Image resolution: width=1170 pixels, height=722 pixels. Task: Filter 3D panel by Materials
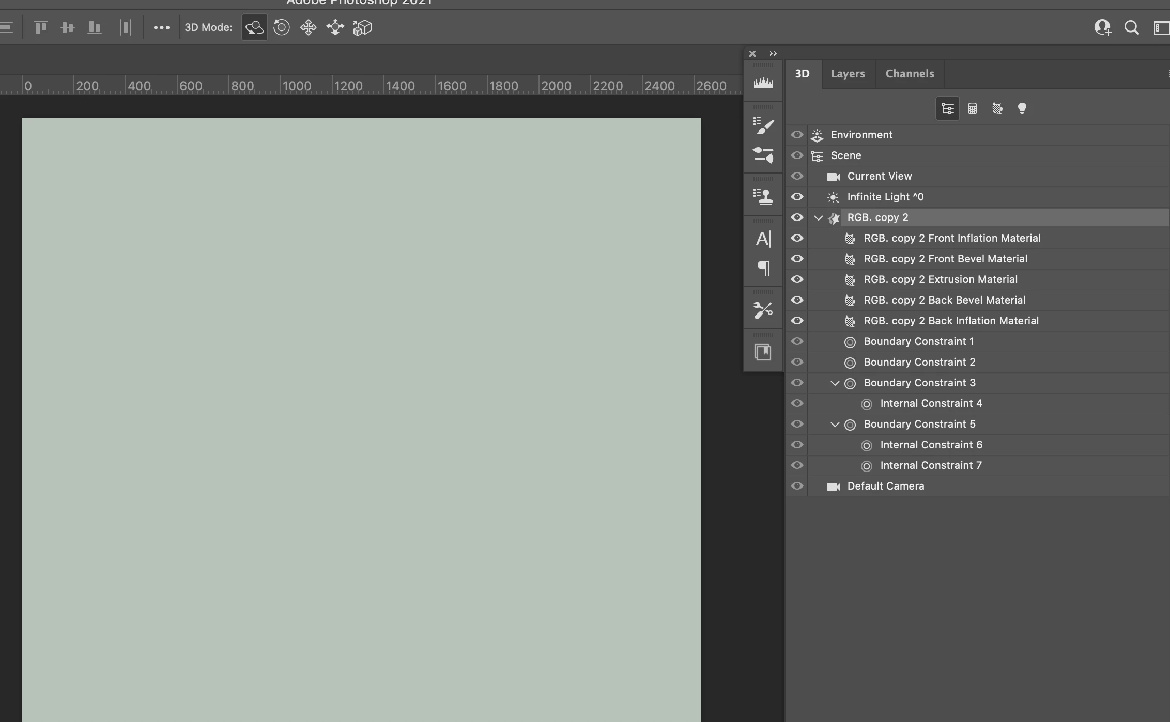click(x=997, y=108)
